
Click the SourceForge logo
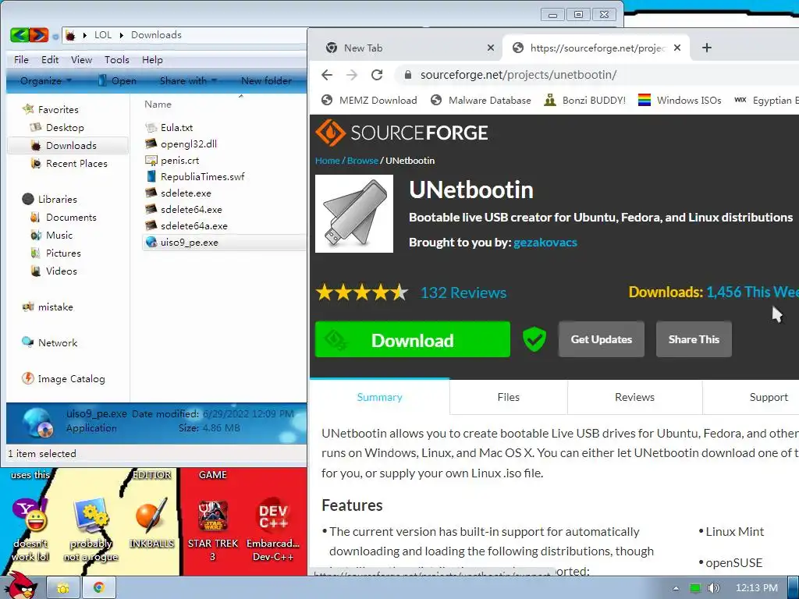click(x=402, y=133)
